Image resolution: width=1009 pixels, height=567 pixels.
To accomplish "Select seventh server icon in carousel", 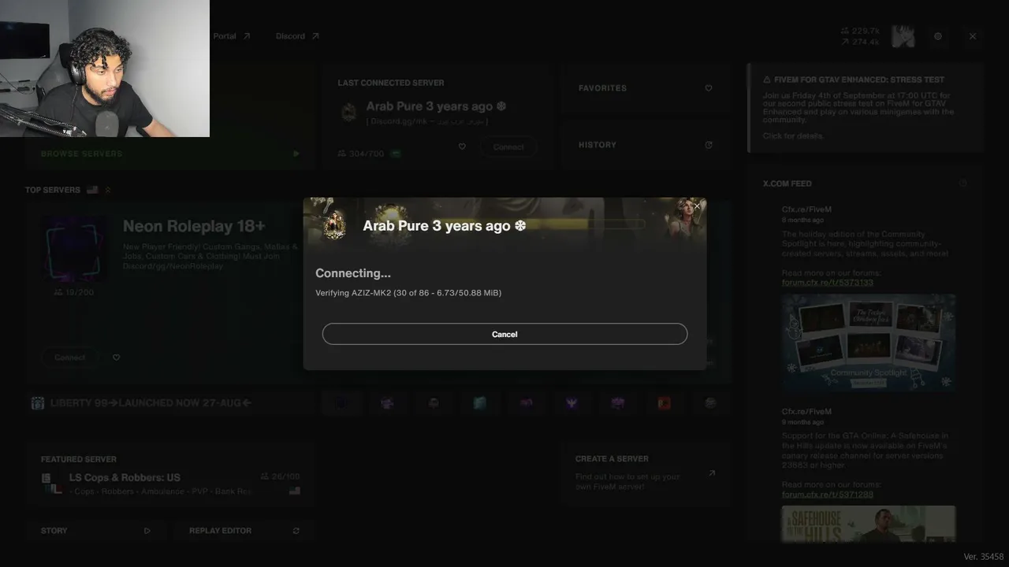I will click(x=618, y=403).
